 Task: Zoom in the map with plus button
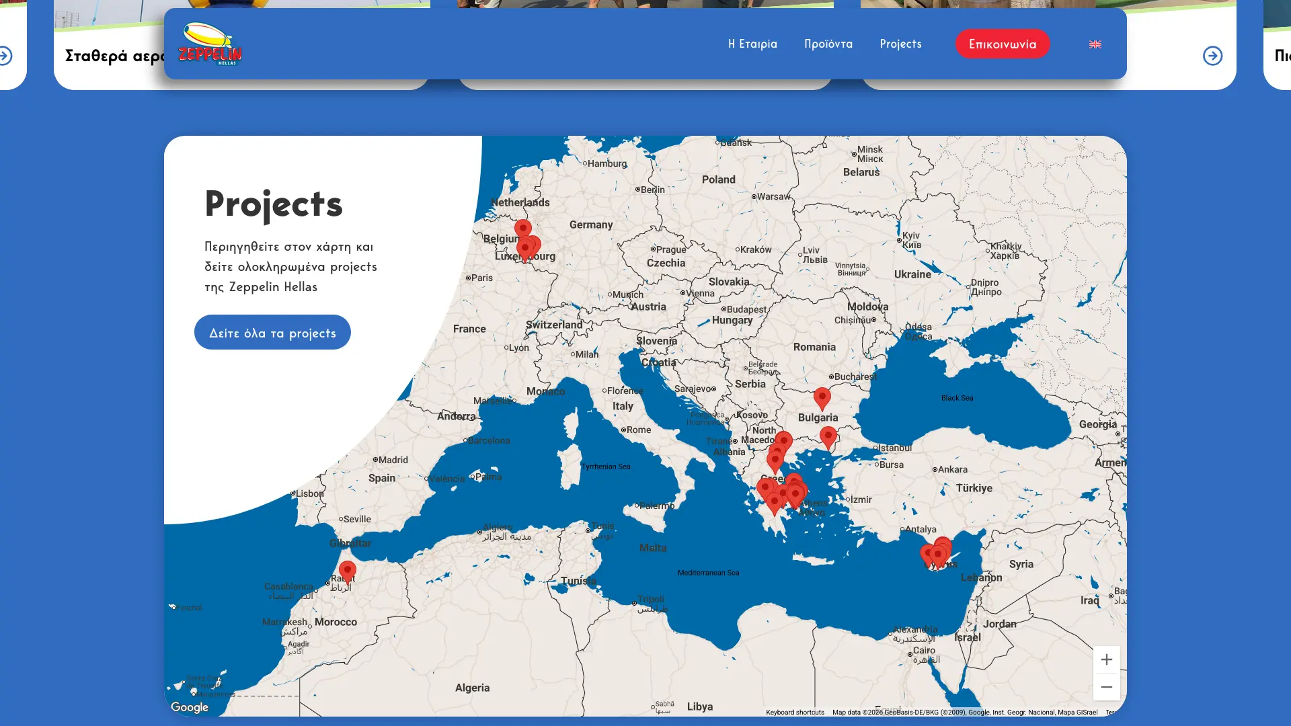(x=1106, y=659)
